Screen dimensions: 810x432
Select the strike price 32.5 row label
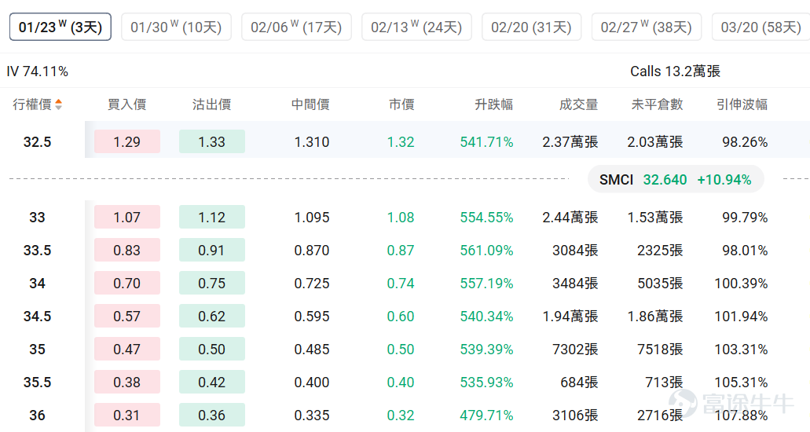(37, 141)
